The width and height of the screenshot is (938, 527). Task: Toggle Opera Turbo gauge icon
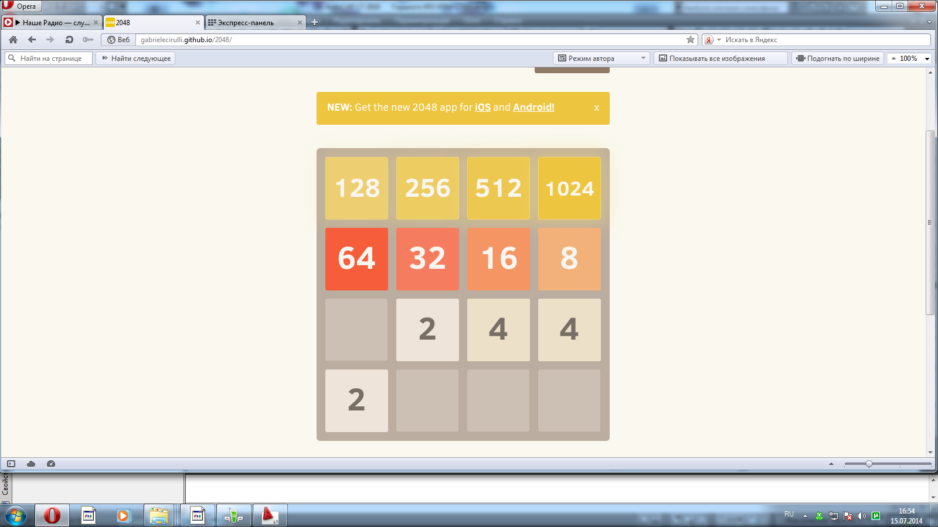click(51, 464)
